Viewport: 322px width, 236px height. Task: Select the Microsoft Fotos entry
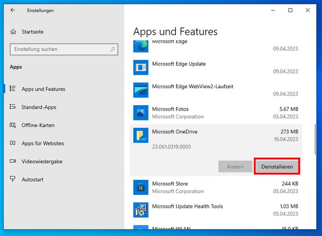point(215,113)
